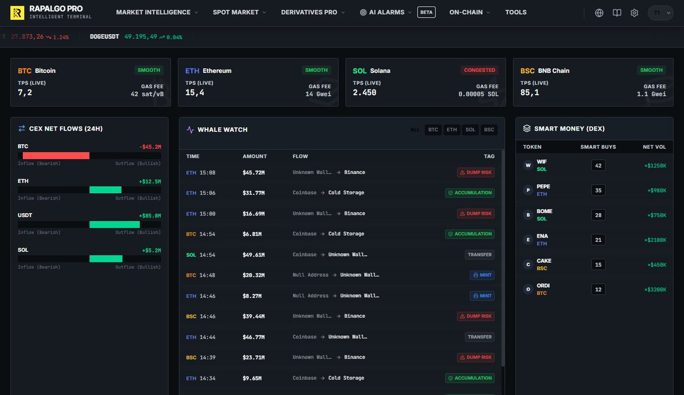Filter Whale Watch by SOL
The image size is (684, 395).
[470, 130]
